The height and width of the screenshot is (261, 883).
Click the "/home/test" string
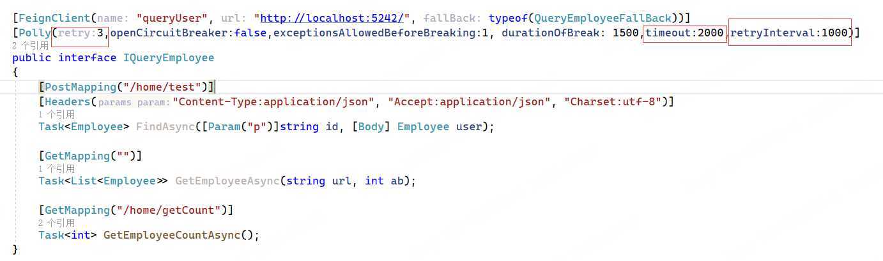tap(160, 86)
